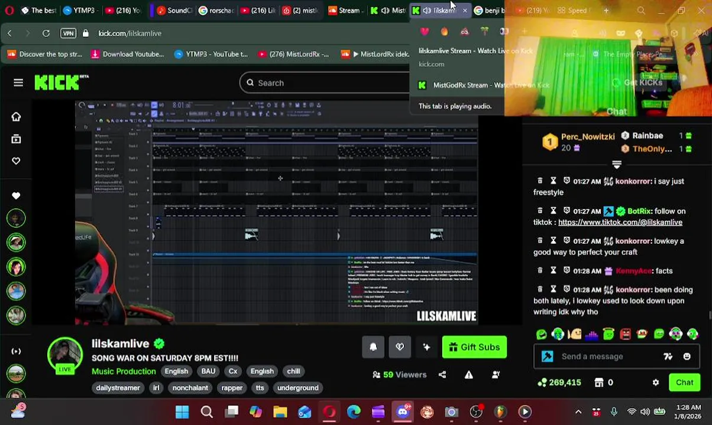Go back with the browser back arrow
The width and height of the screenshot is (712, 425).
click(9, 34)
